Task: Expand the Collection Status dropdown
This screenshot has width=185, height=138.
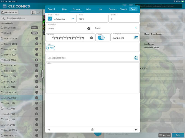Action: pos(73,19)
